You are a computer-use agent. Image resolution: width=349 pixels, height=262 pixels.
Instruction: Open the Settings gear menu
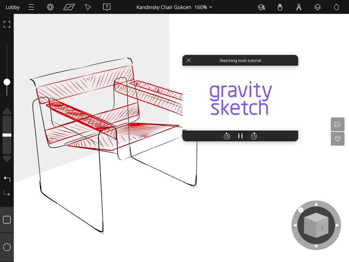[50, 7]
